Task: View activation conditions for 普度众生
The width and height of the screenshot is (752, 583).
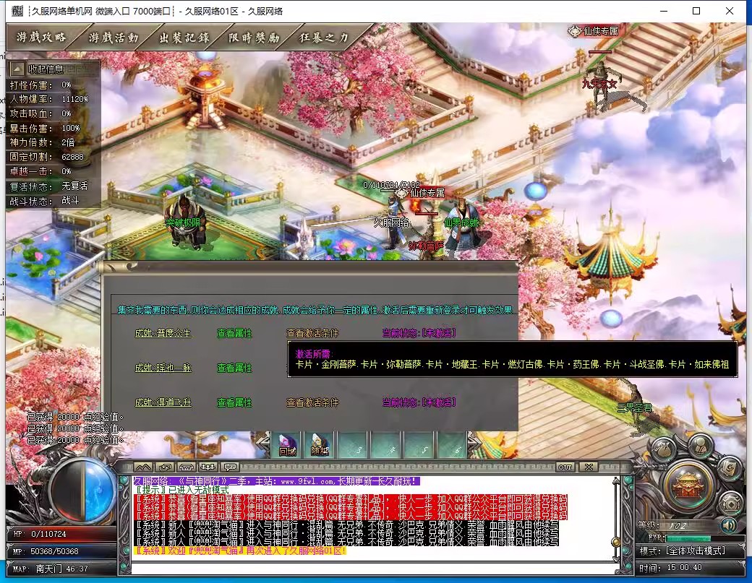Action: [312, 333]
